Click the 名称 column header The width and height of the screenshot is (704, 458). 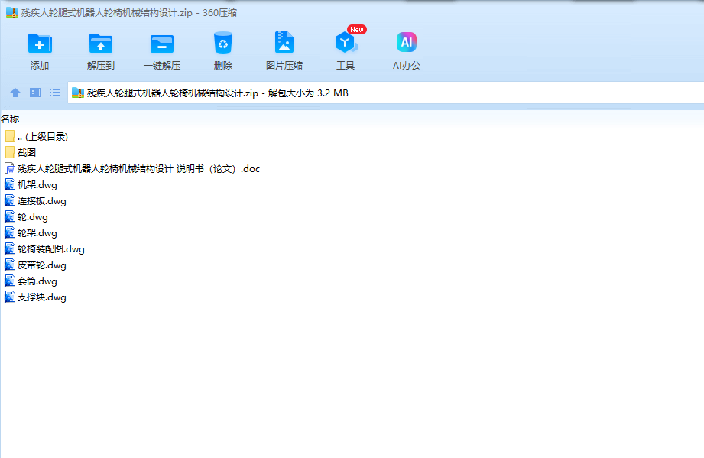10,119
